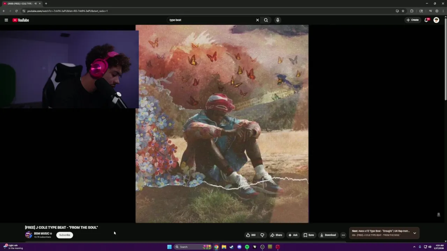Download the video
Viewport: 447px width, 251px height.
click(x=328, y=235)
